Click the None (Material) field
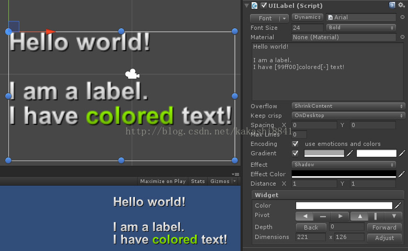Screen dimensions: 408x251 tap(344, 37)
